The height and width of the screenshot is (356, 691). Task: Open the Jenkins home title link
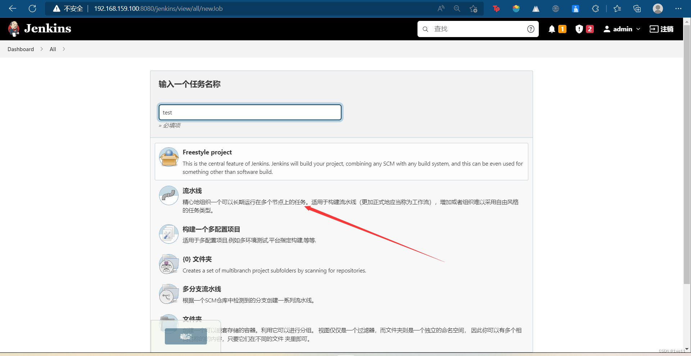(x=48, y=28)
